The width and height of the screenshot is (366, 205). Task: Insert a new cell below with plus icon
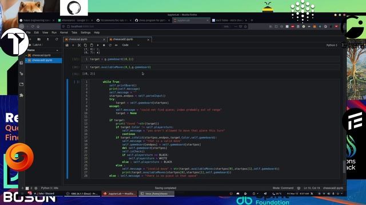pos(73,45)
